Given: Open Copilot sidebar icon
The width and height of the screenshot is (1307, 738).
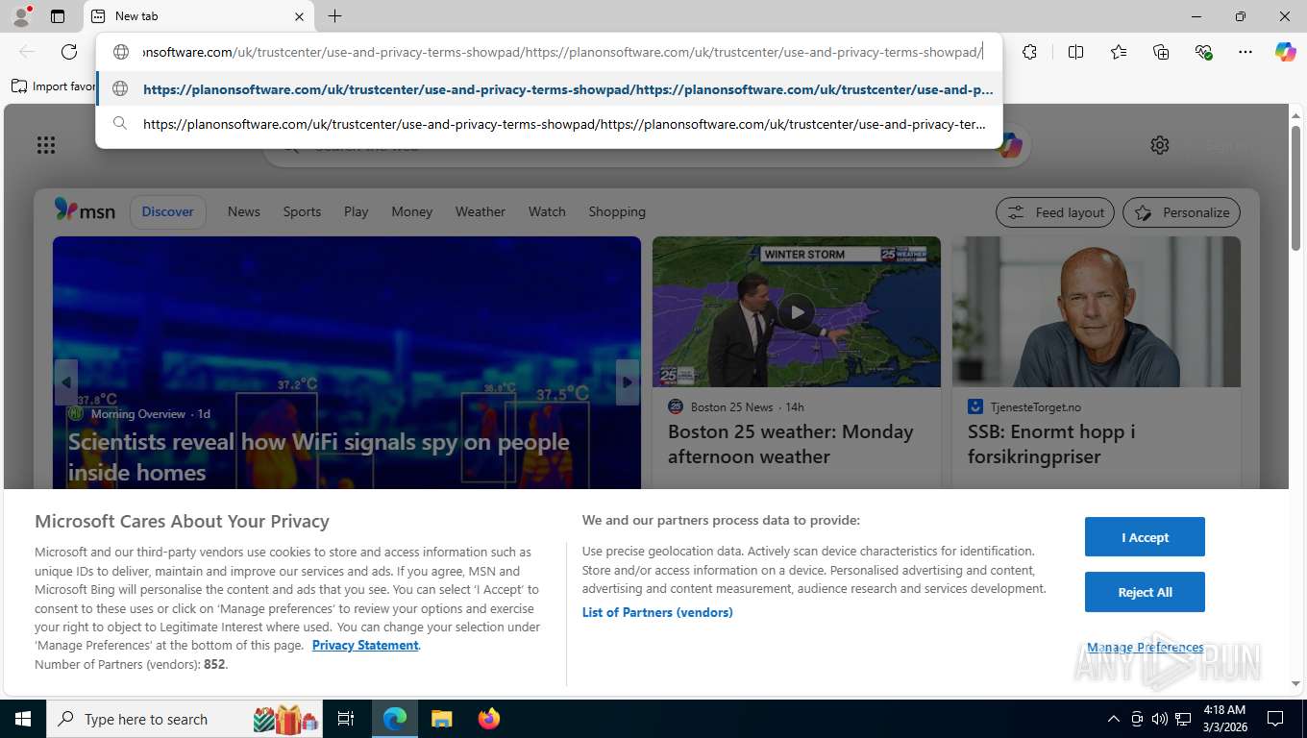Looking at the screenshot, I should click(1286, 52).
